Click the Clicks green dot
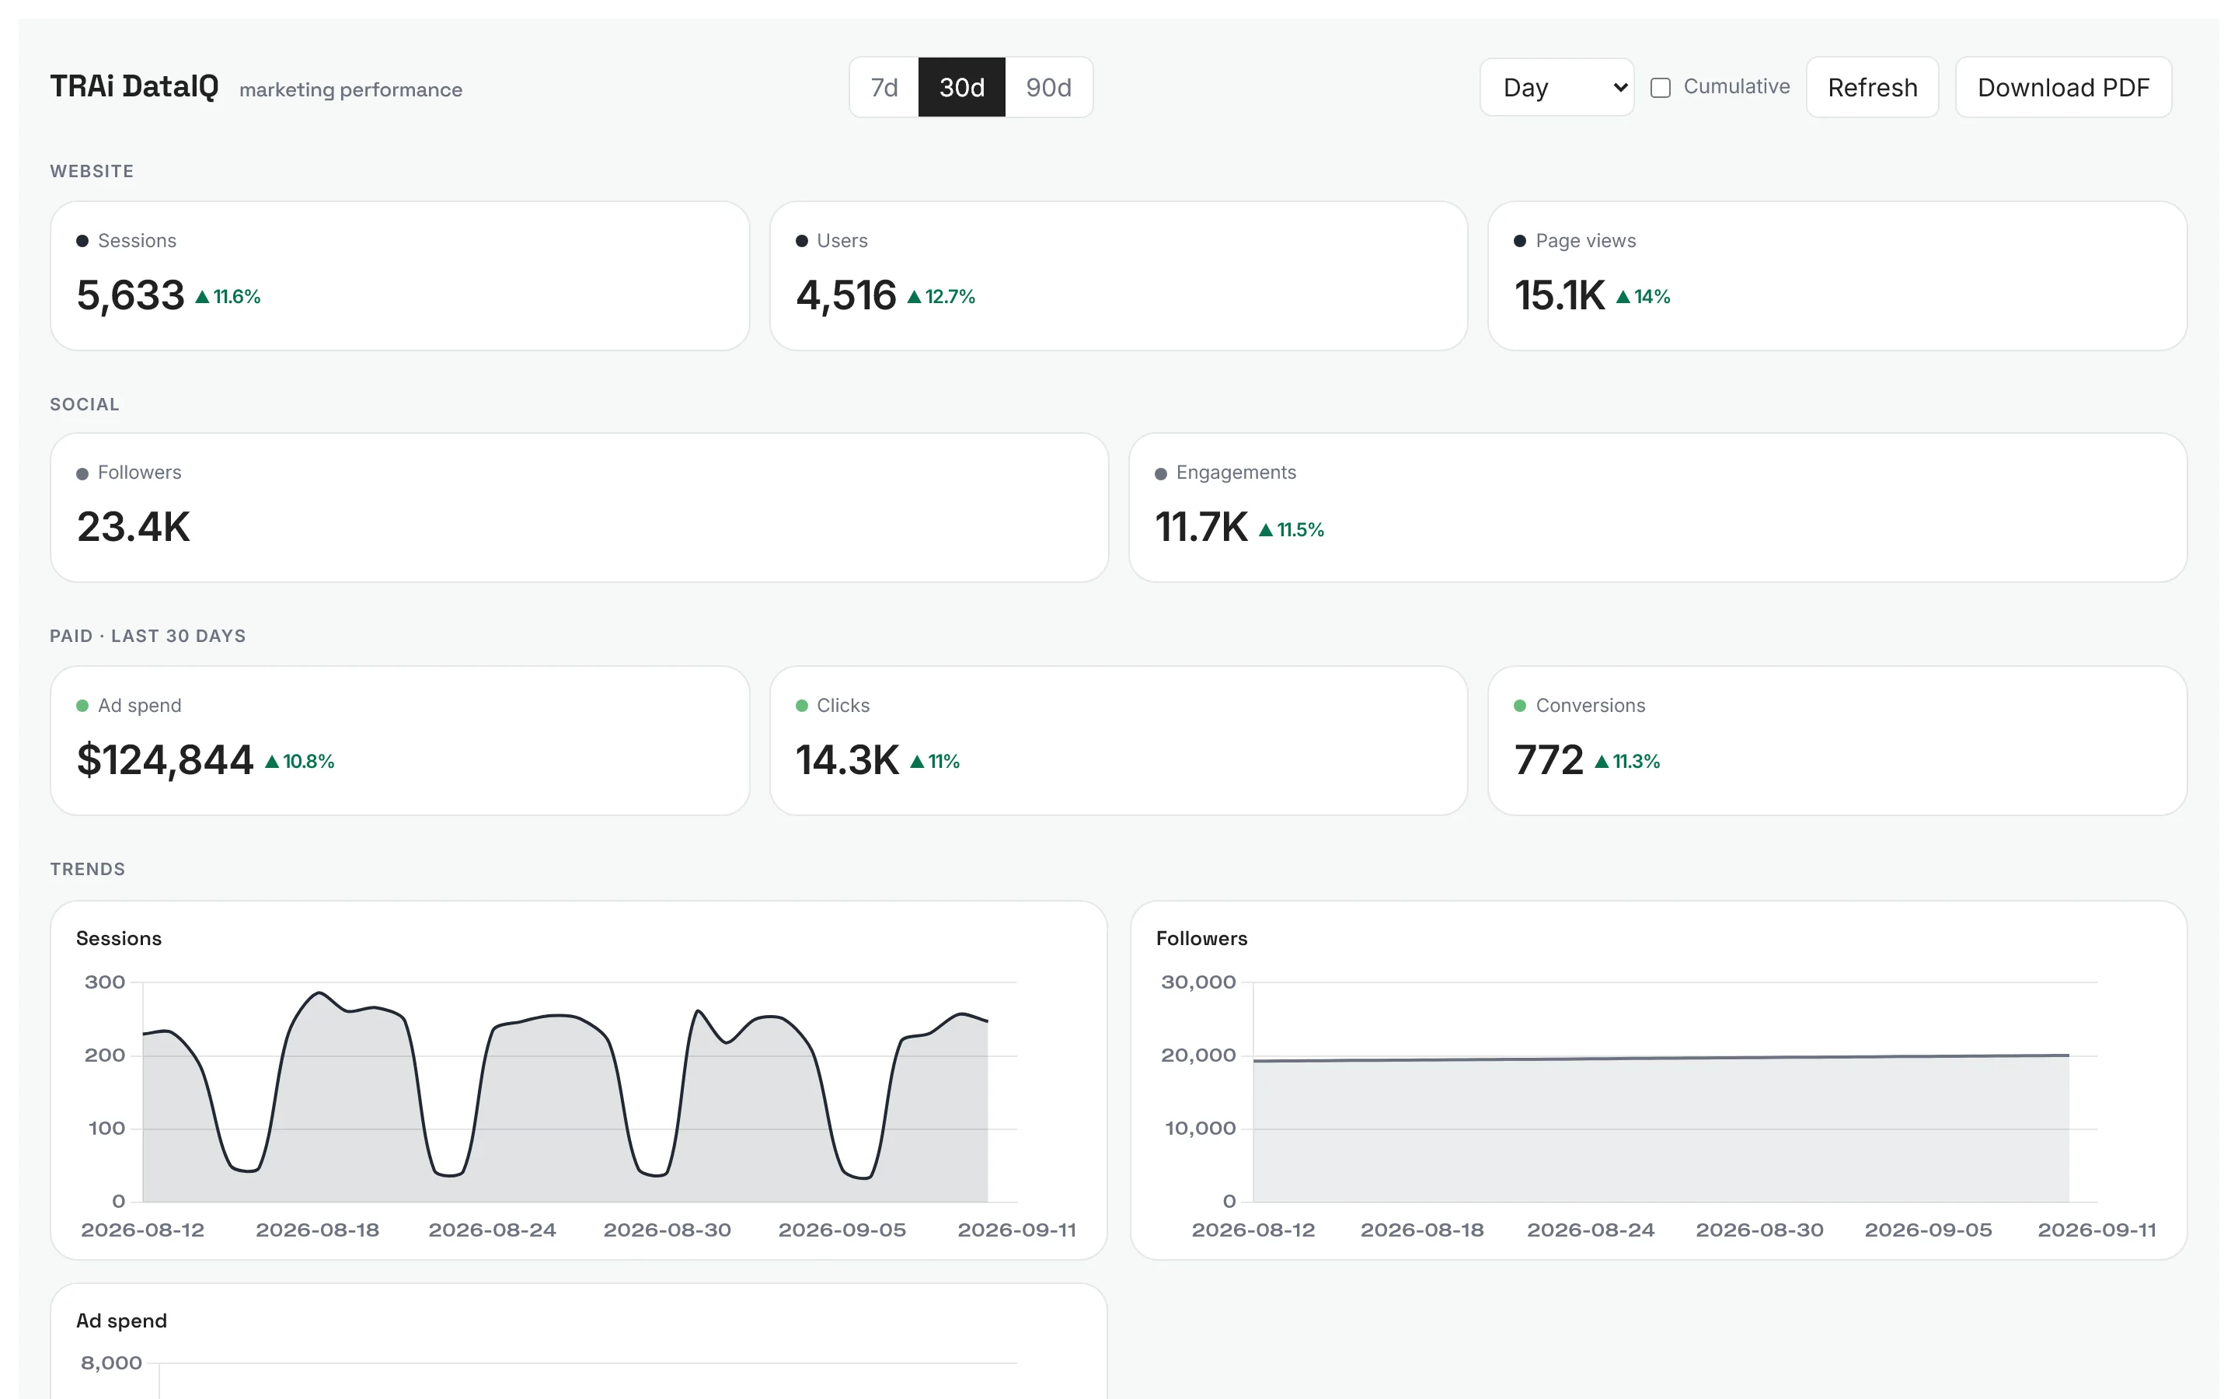Viewport: 2238px width, 1399px height. 802,705
